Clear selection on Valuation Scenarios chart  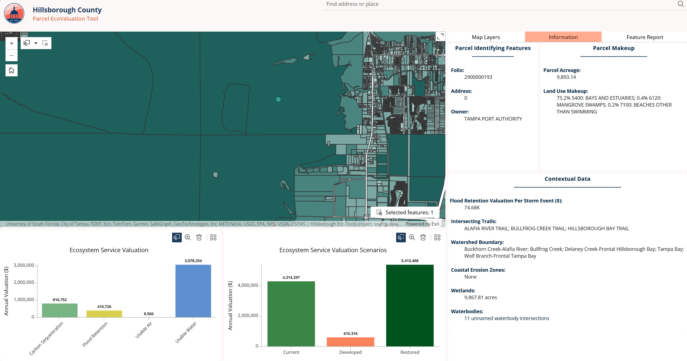pyautogui.click(x=423, y=237)
